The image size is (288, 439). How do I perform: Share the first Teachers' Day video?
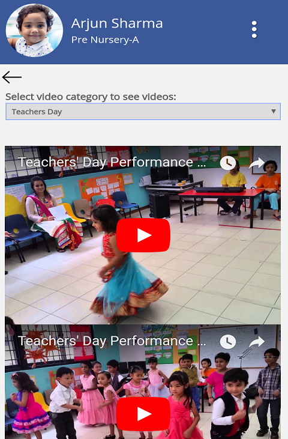point(256,163)
